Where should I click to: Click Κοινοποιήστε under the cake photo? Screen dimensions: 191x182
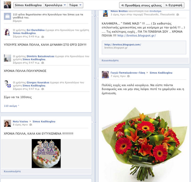point(12,171)
